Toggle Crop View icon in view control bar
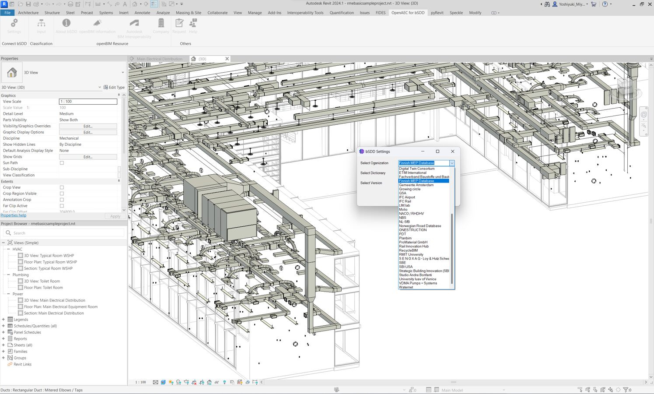Viewport: 654px width, 394px height. click(194, 382)
